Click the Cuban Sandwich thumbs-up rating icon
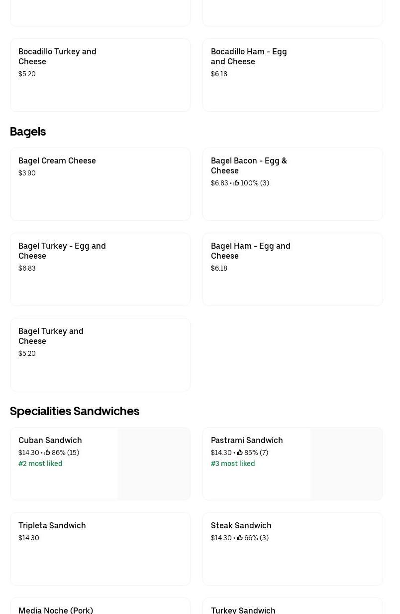The width and height of the screenshot is (400, 614). pos(47,453)
